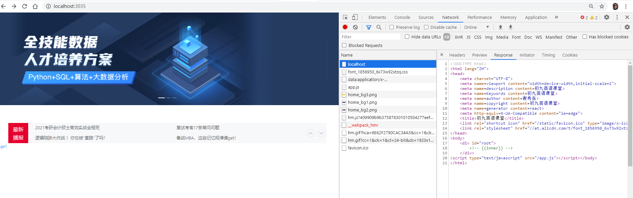Image resolution: width=633 pixels, height=198 pixels.
Task: Open the Headers tab of request
Action: 457,55
